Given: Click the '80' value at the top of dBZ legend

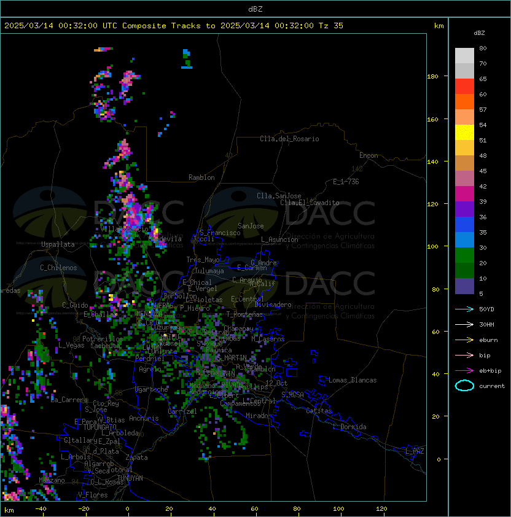Looking at the screenshot, I should tap(483, 48).
